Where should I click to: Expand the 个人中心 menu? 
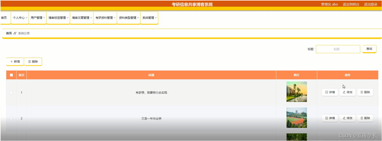click(x=20, y=18)
